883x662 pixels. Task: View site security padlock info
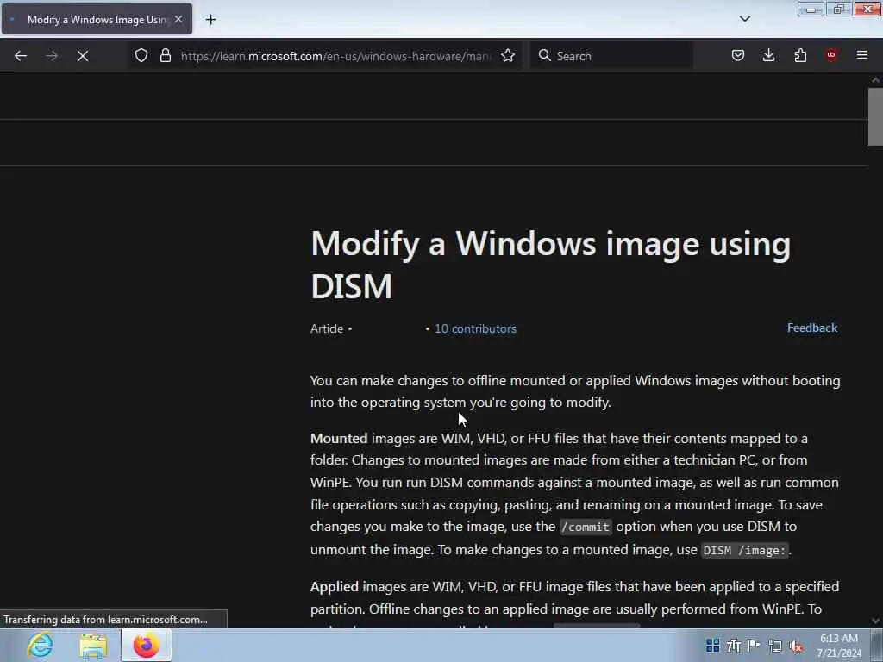pos(165,55)
